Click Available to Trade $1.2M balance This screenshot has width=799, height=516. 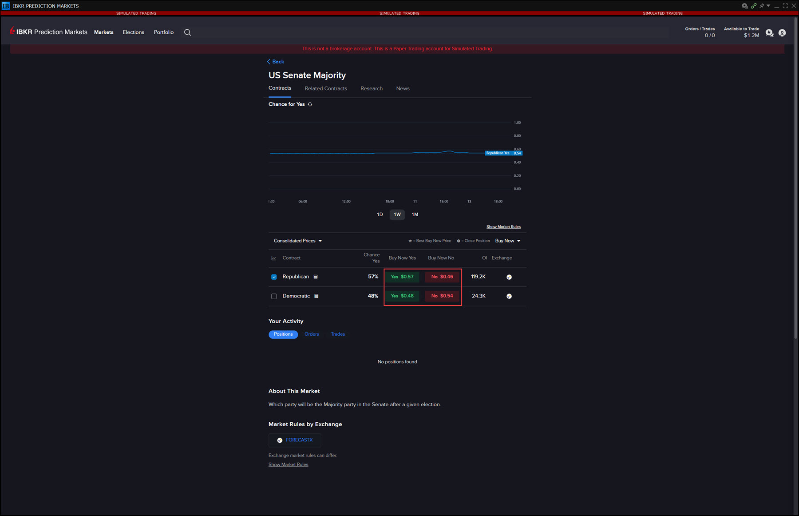pyautogui.click(x=742, y=32)
